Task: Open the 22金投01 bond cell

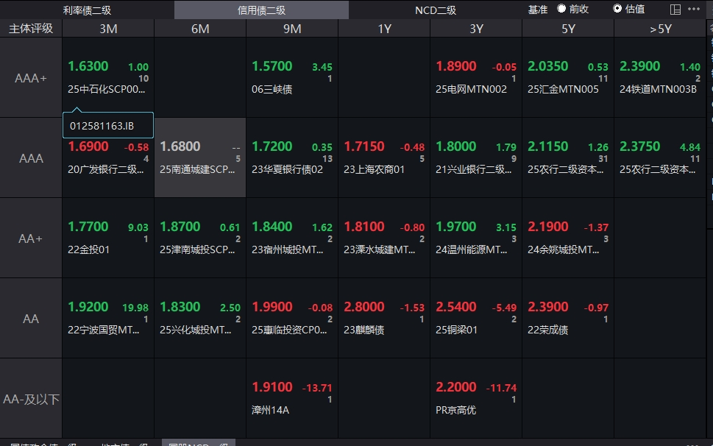Action: point(108,238)
